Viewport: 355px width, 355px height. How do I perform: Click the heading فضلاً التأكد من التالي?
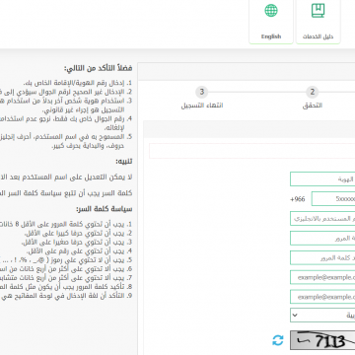[99, 68]
